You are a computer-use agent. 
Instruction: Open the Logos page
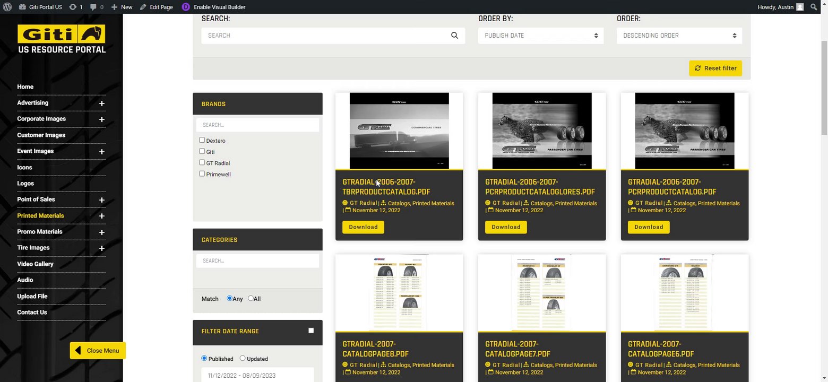(25, 184)
